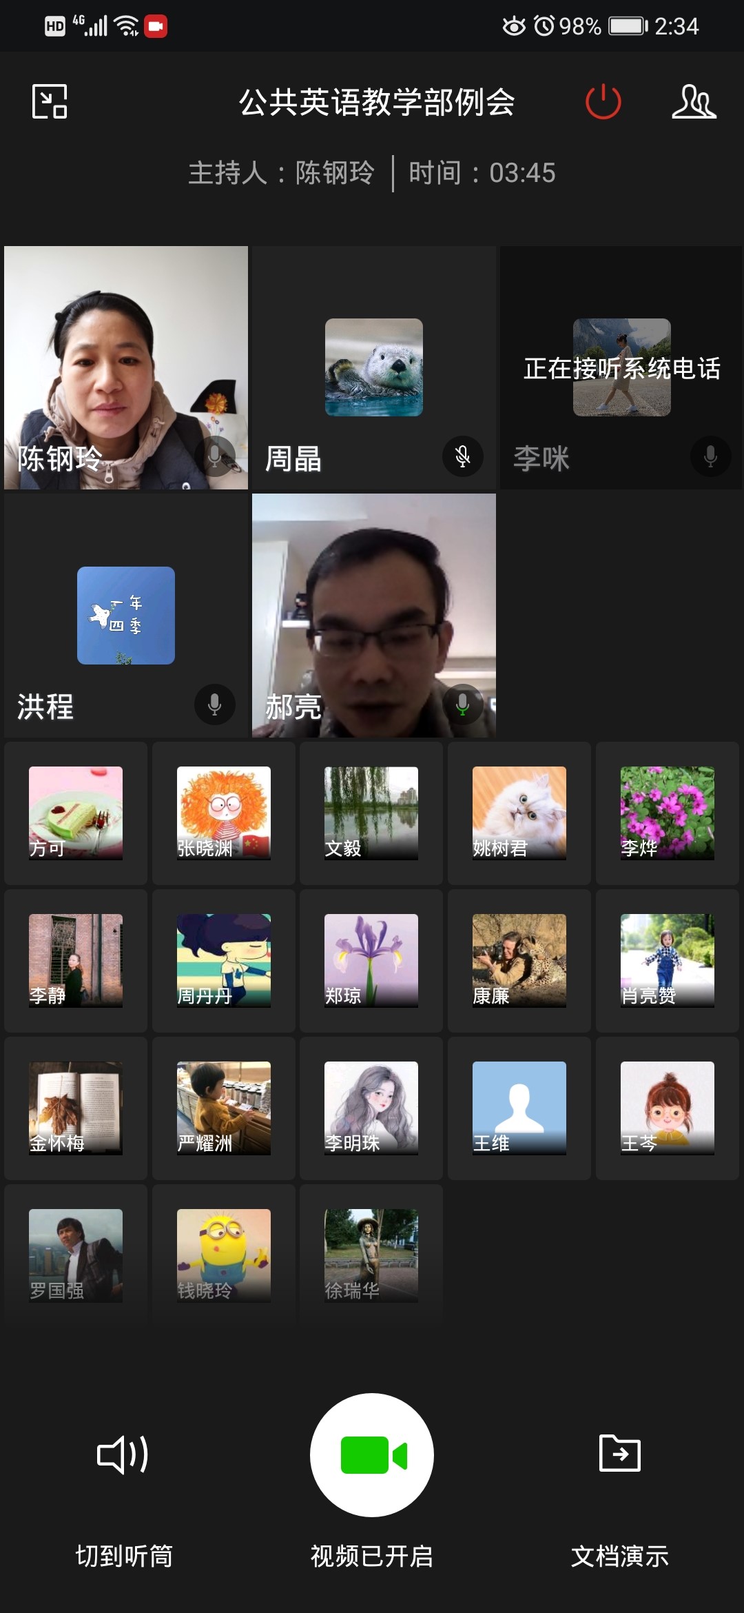Tap 李咪's microphone icon

click(710, 456)
